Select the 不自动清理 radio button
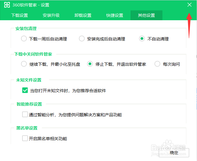This screenshot has height=161, width=197. point(142,38)
